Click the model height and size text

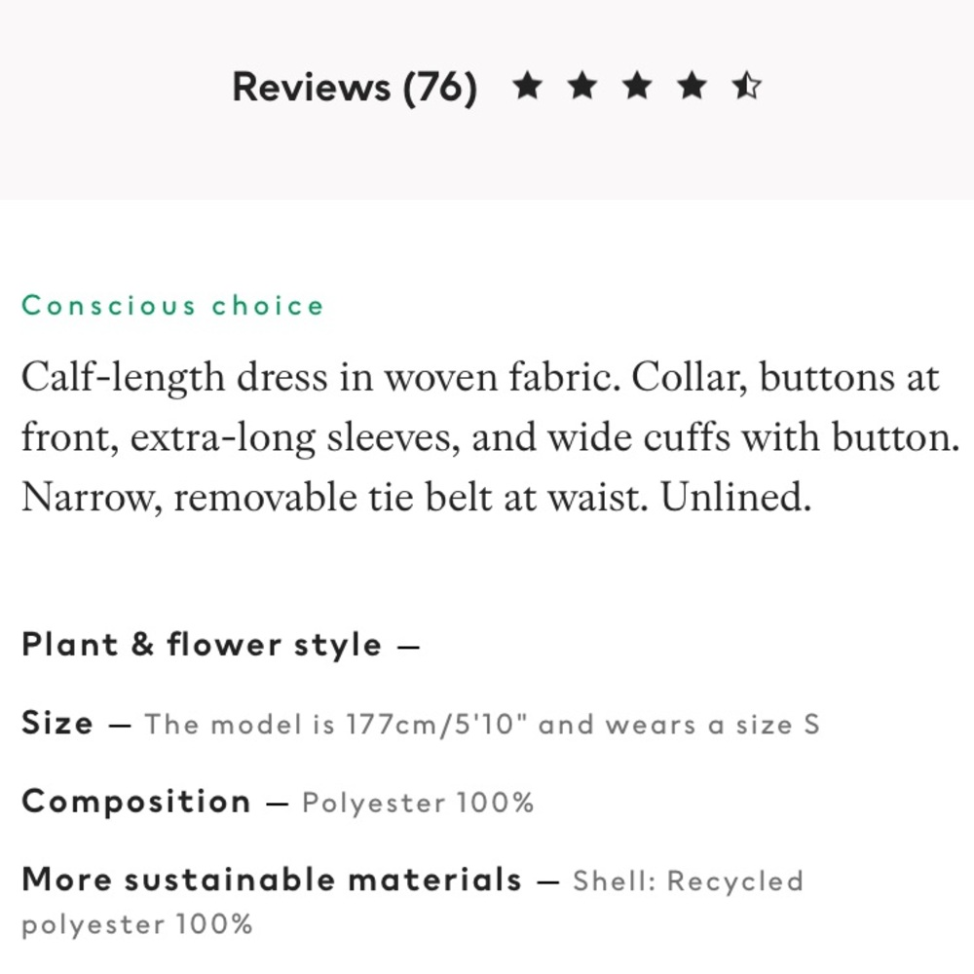click(x=482, y=725)
